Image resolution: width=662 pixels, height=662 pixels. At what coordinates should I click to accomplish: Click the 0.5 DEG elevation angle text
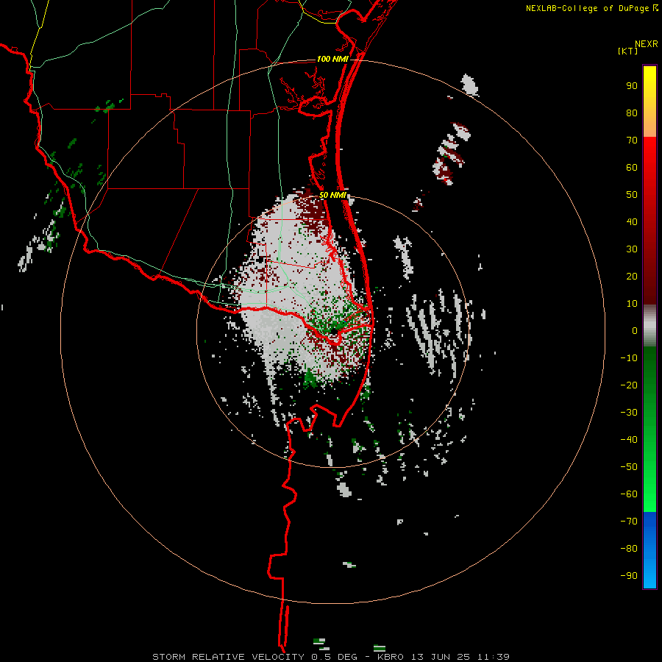(334, 657)
